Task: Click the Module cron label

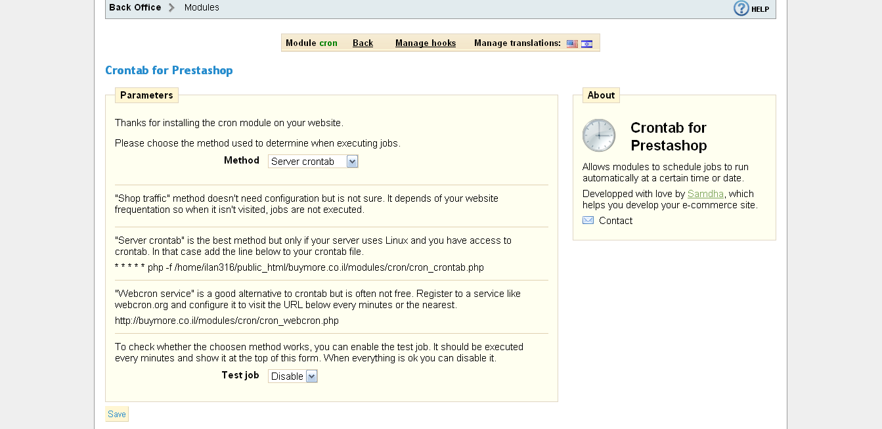Action: click(311, 43)
